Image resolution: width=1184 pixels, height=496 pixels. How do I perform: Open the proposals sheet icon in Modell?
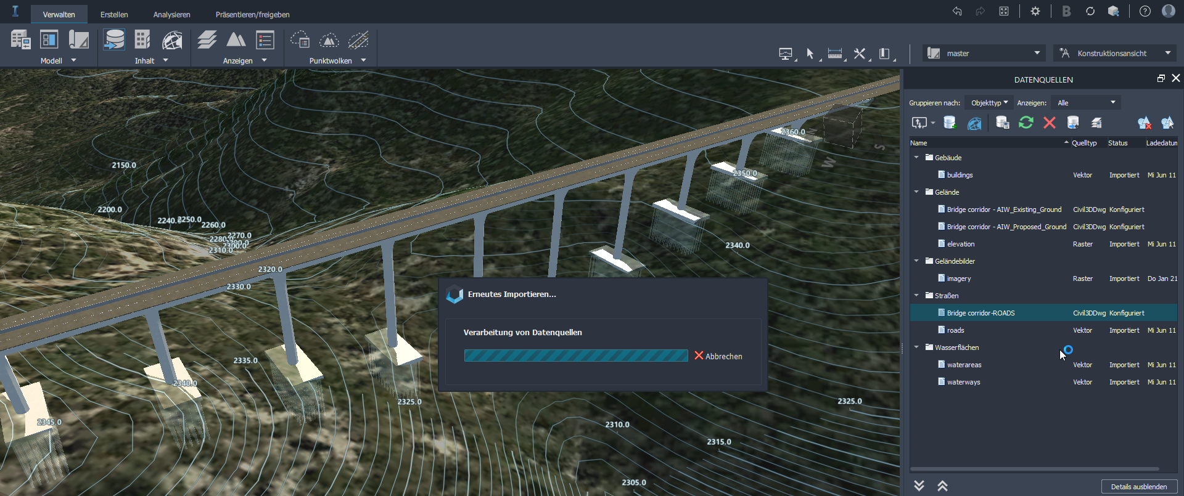(78, 40)
